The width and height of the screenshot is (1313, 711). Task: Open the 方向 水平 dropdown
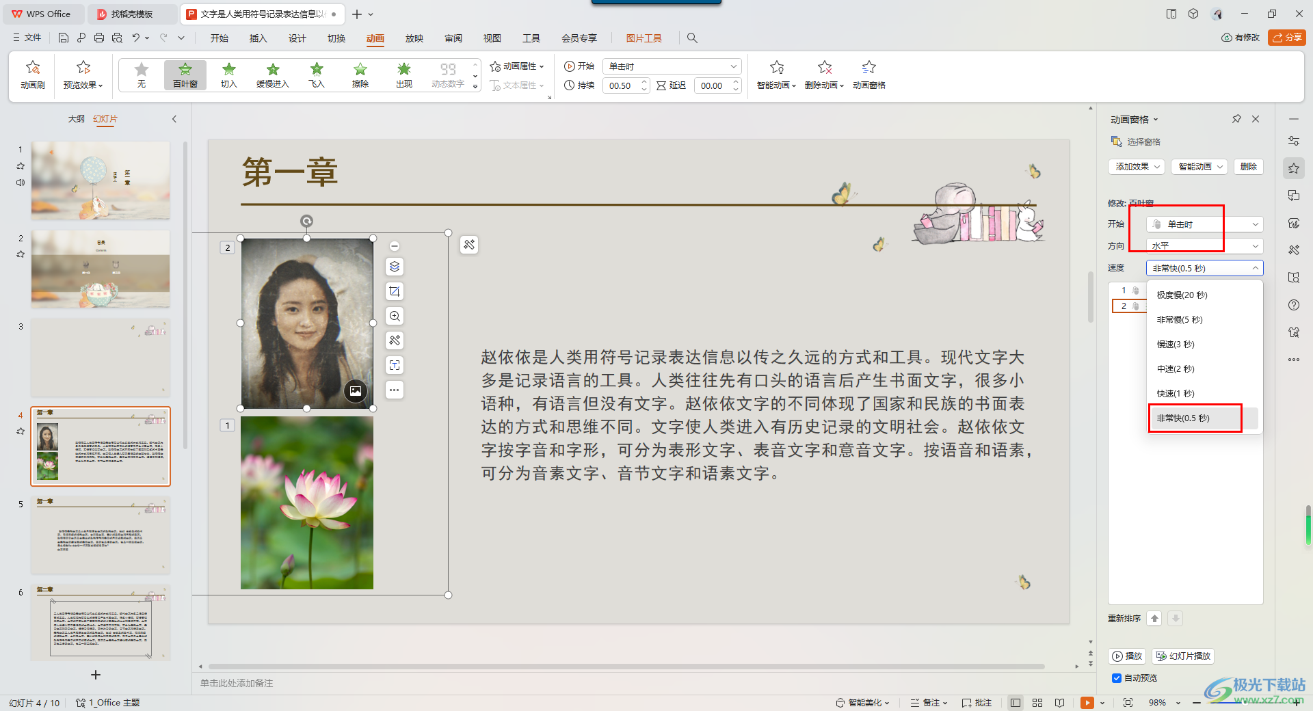[x=1204, y=246]
